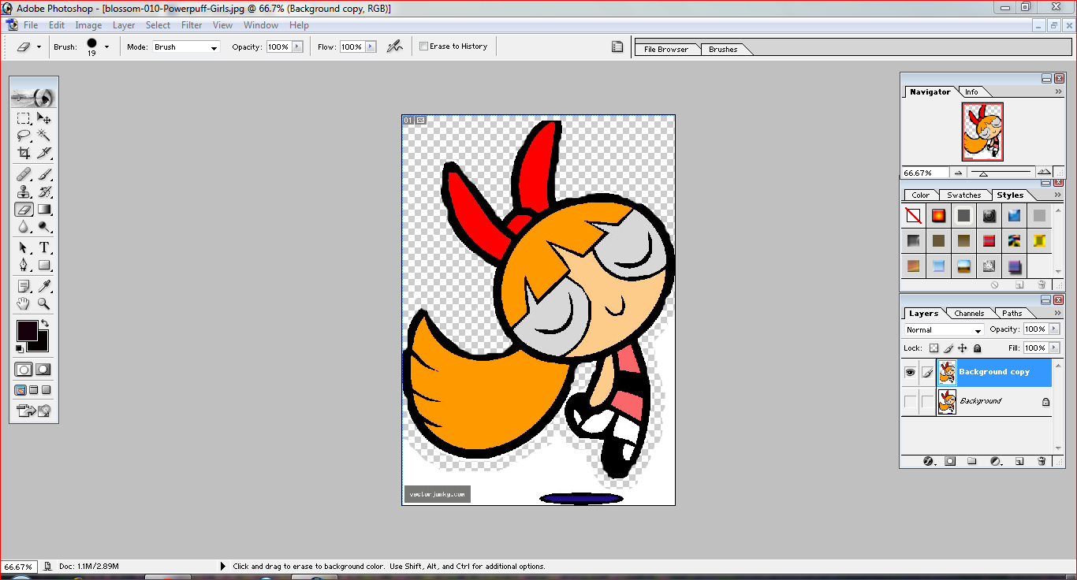The width and height of the screenshot is (1077, 580).
Task: Toggle lock position
Action: pyautogui.click(x=963, y=348)
